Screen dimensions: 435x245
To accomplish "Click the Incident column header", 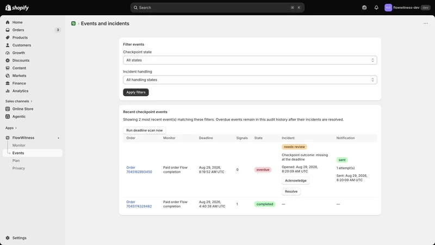I will click(288, 138).
